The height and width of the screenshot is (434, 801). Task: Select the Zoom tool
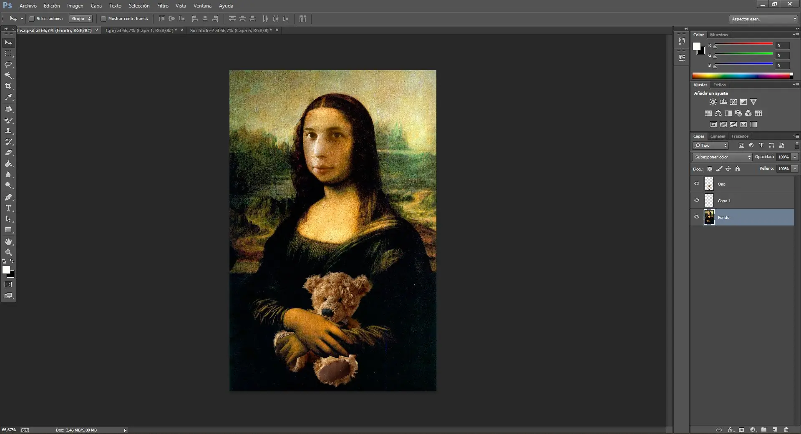point(8,253)
